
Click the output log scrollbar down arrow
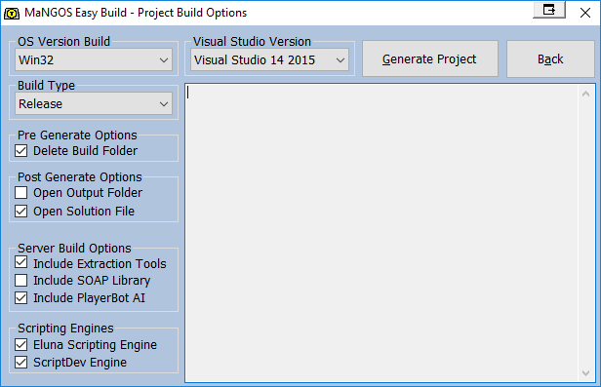pos(585,372)
